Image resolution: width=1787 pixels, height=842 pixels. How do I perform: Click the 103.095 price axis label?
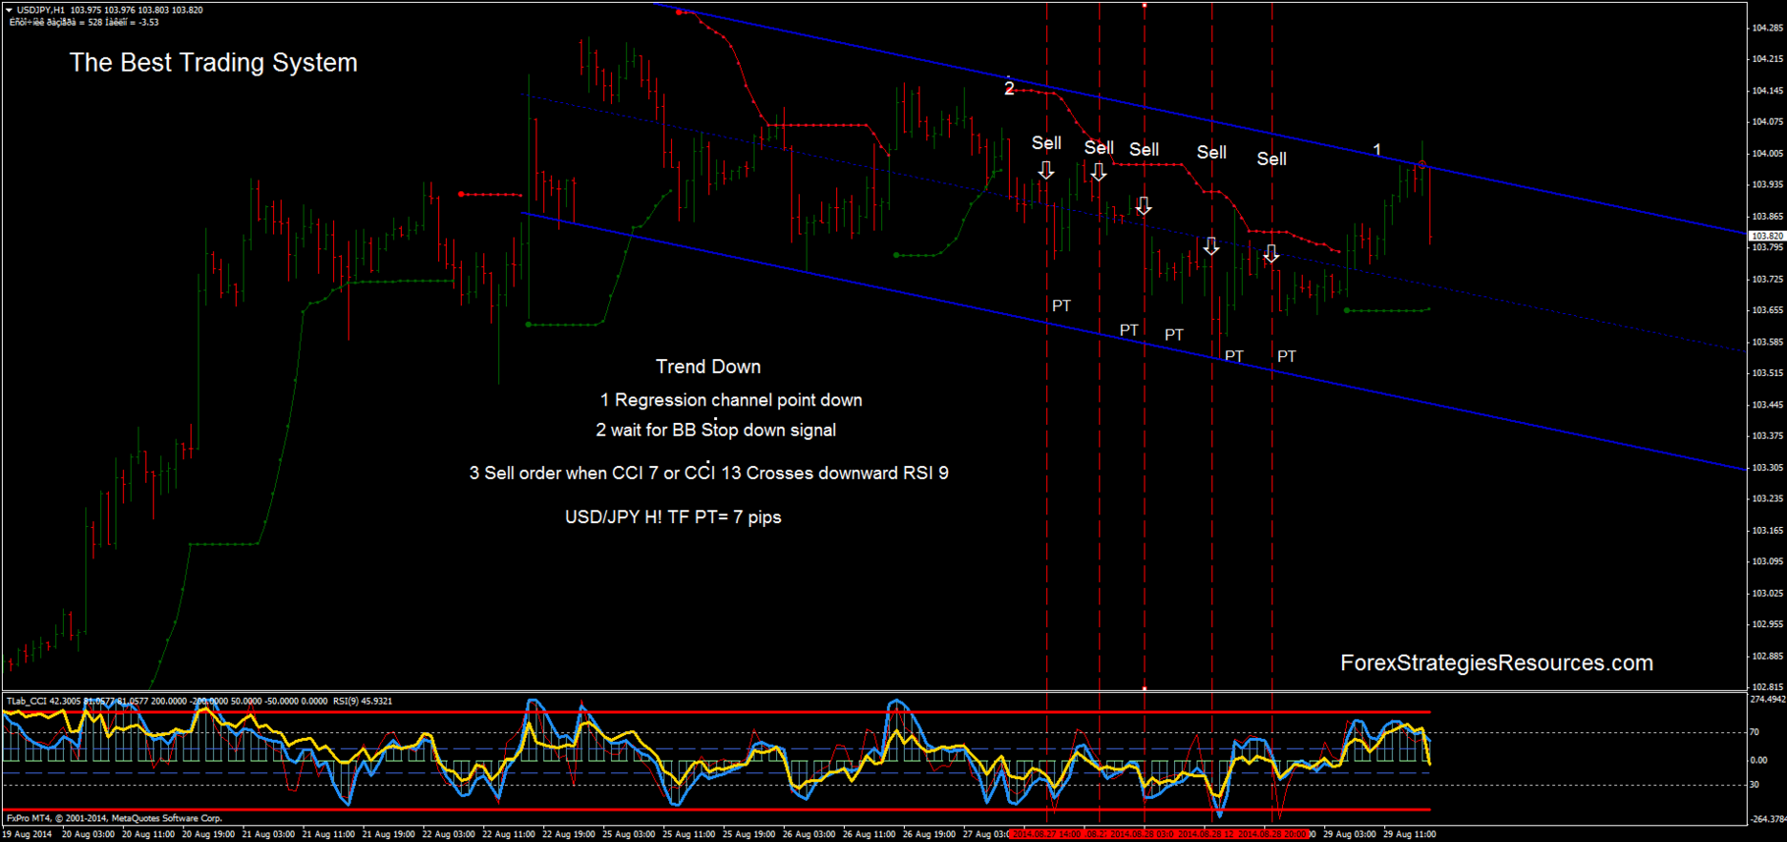(x=1767, y=561)
